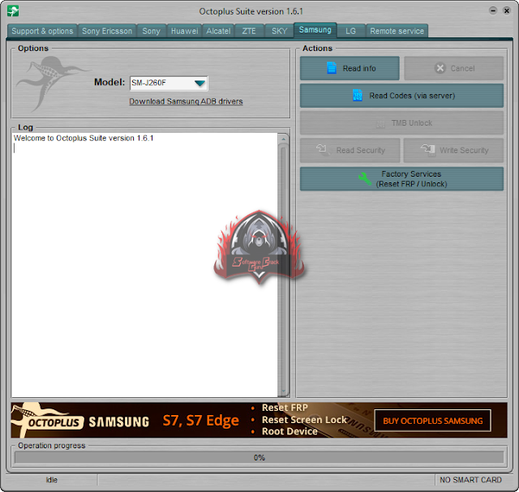Click the X icon on Cancel button
Image resolution: width=519 pixels, height=492 pixels.
point(440,68)
